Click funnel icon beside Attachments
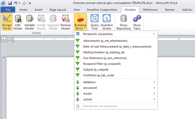 point(78,41)
